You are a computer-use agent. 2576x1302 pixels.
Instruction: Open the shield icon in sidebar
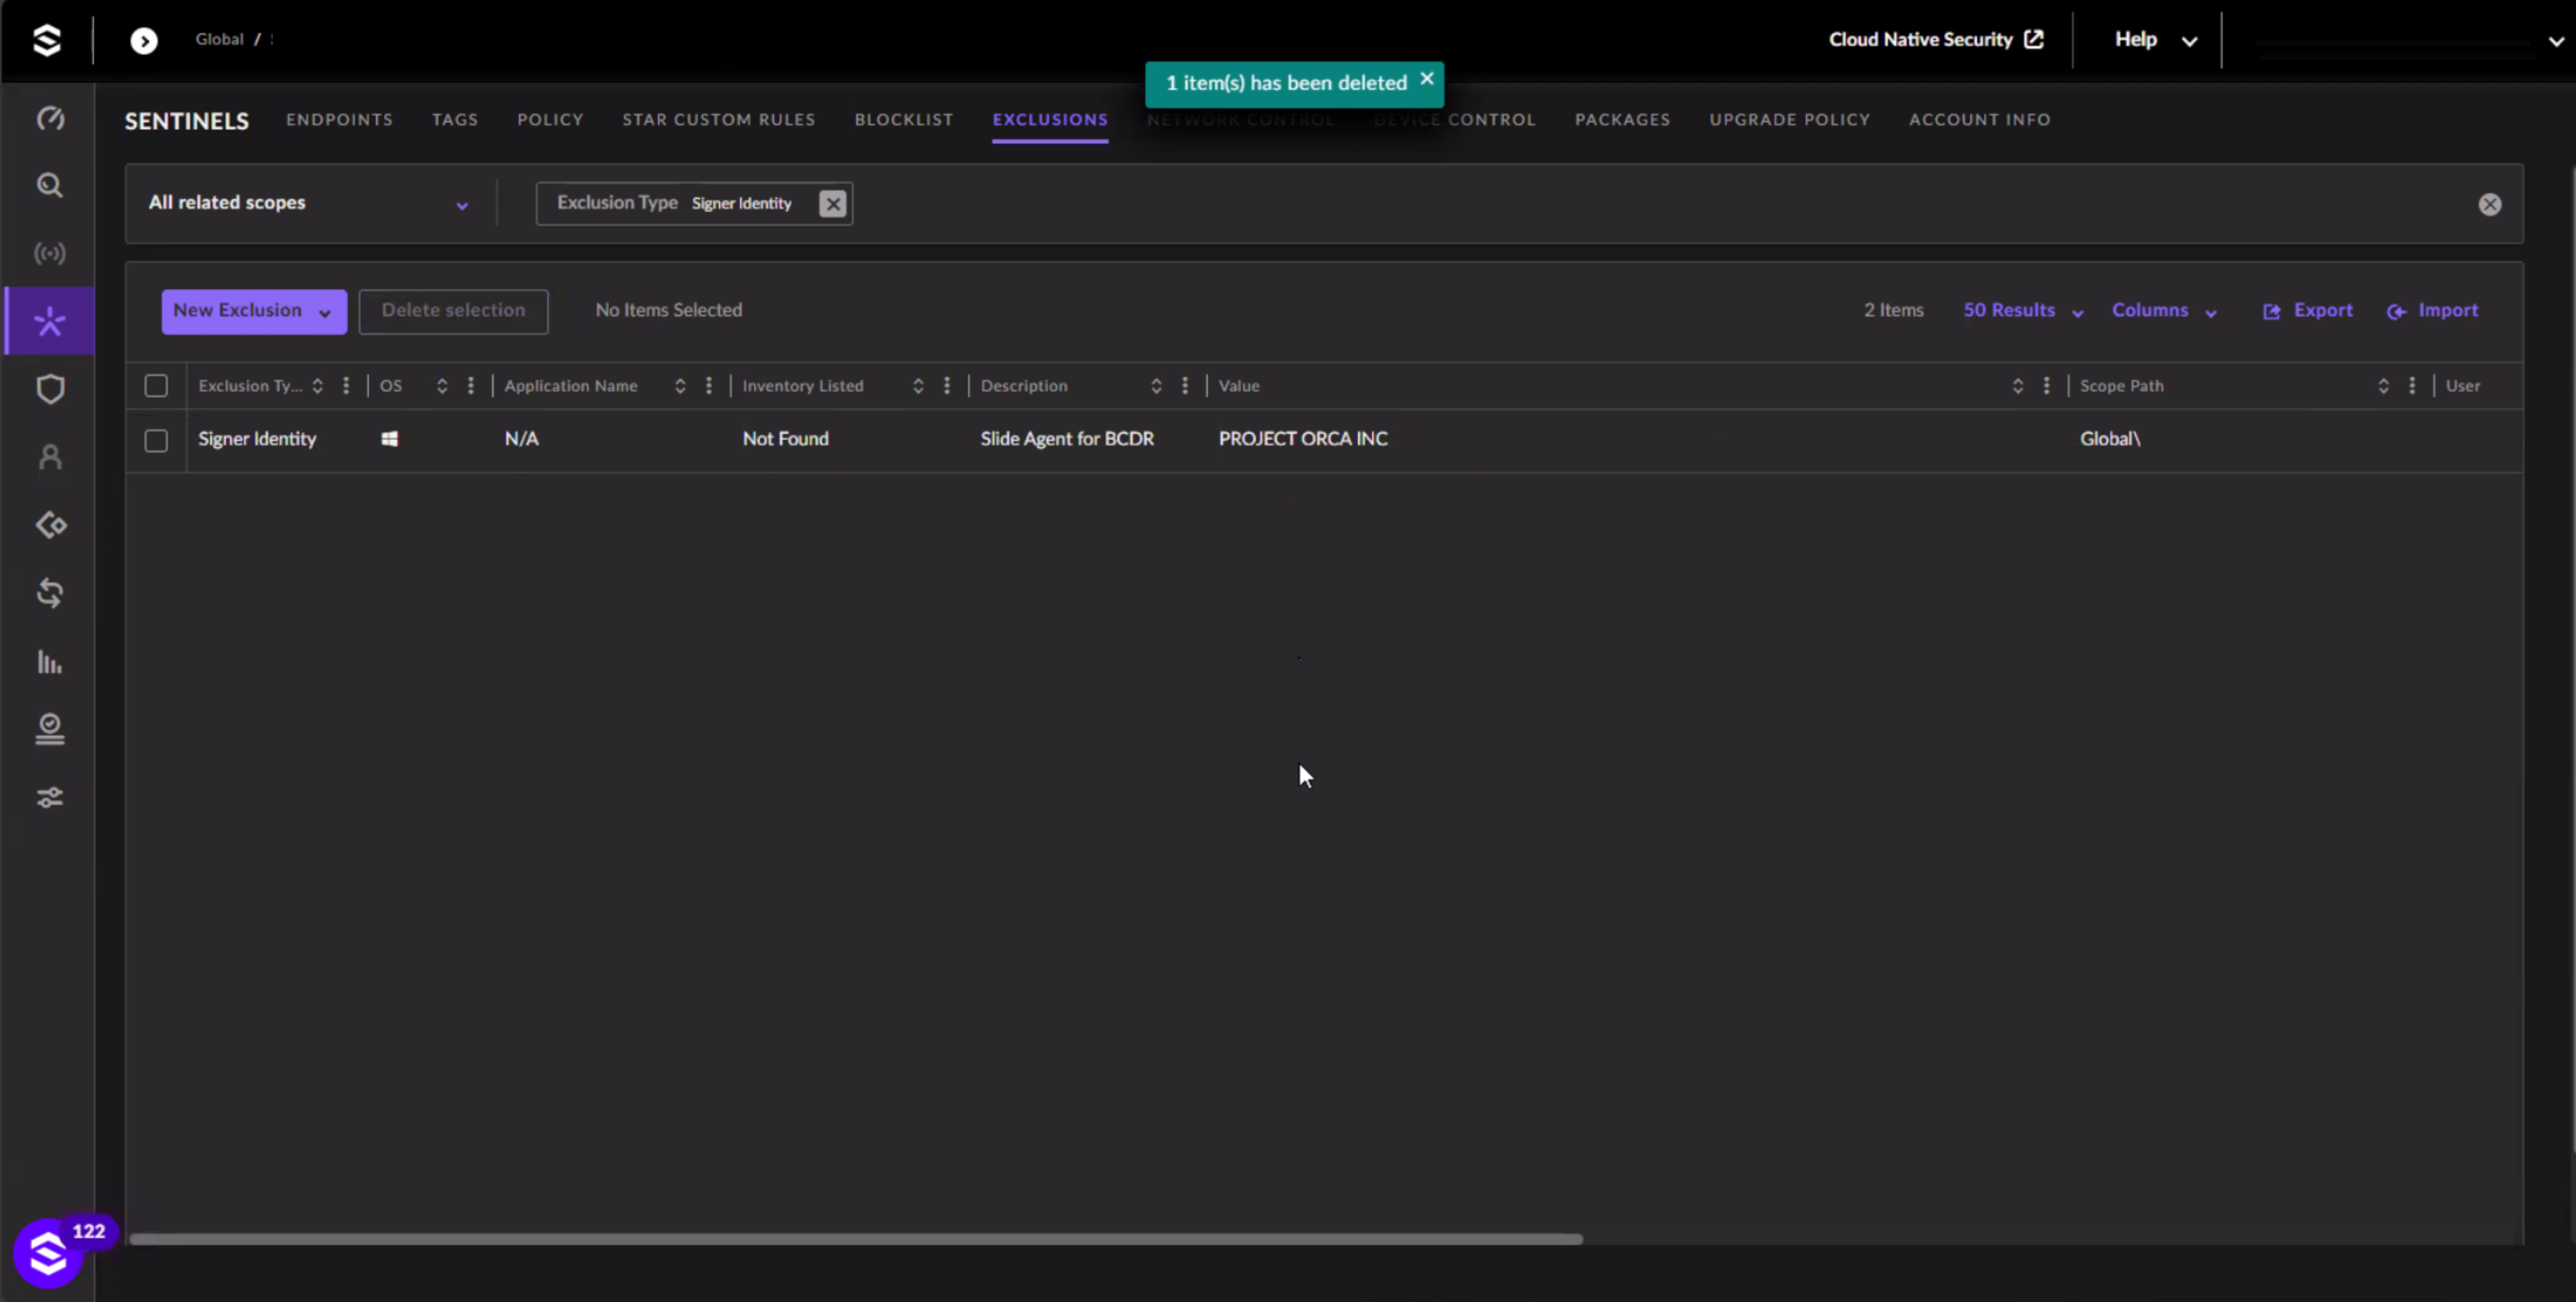tap(50, 389)
